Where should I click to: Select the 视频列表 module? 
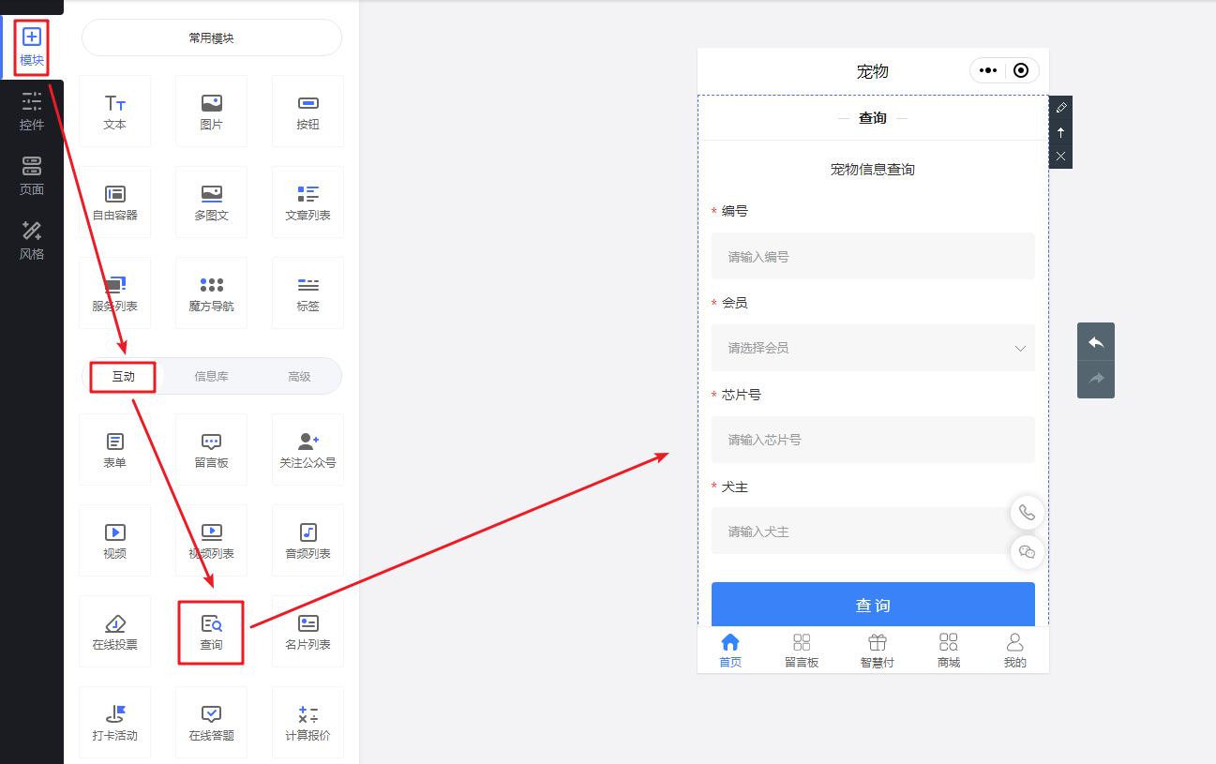click(x=212, y=541)
